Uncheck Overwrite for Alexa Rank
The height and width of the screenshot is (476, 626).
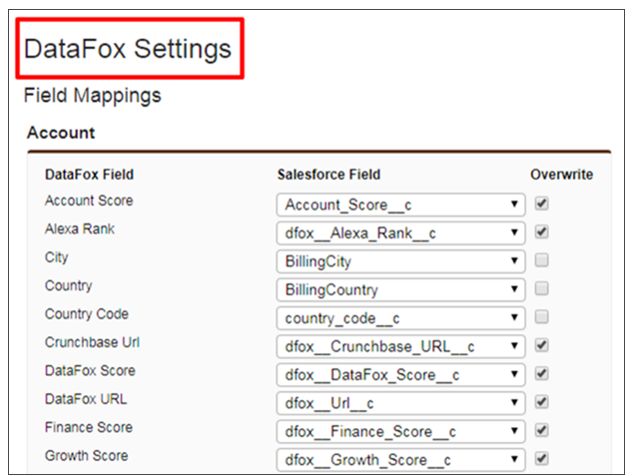pos(541,233)
